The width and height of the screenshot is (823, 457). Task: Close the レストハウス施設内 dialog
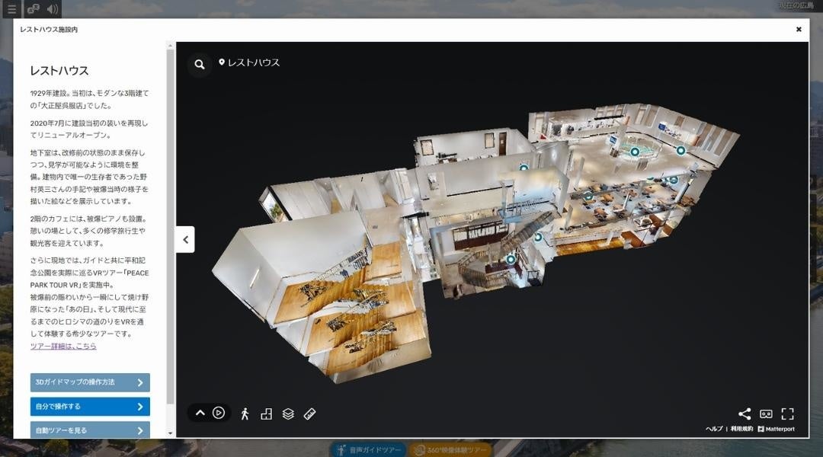pos(799,30)
